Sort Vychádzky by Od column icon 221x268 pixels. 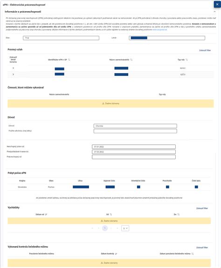[x=111, y=214]
